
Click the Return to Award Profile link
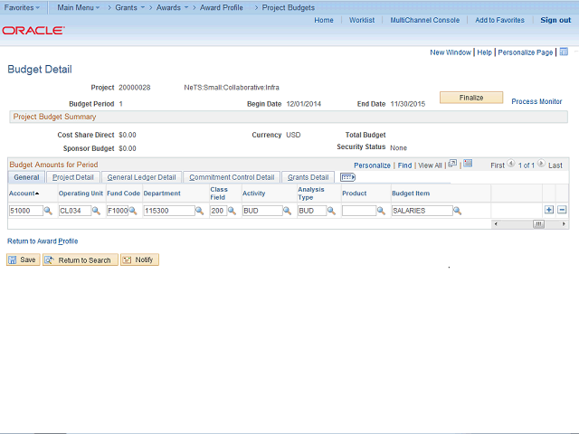(x=43, y=241)
